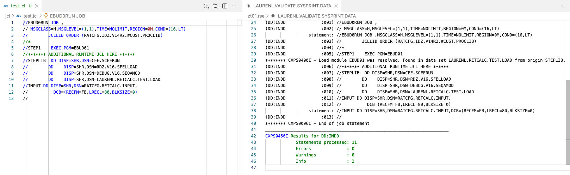Screen dimensions: 570x175
Task: Click the statement line on row 38
Action: (421, 111)
